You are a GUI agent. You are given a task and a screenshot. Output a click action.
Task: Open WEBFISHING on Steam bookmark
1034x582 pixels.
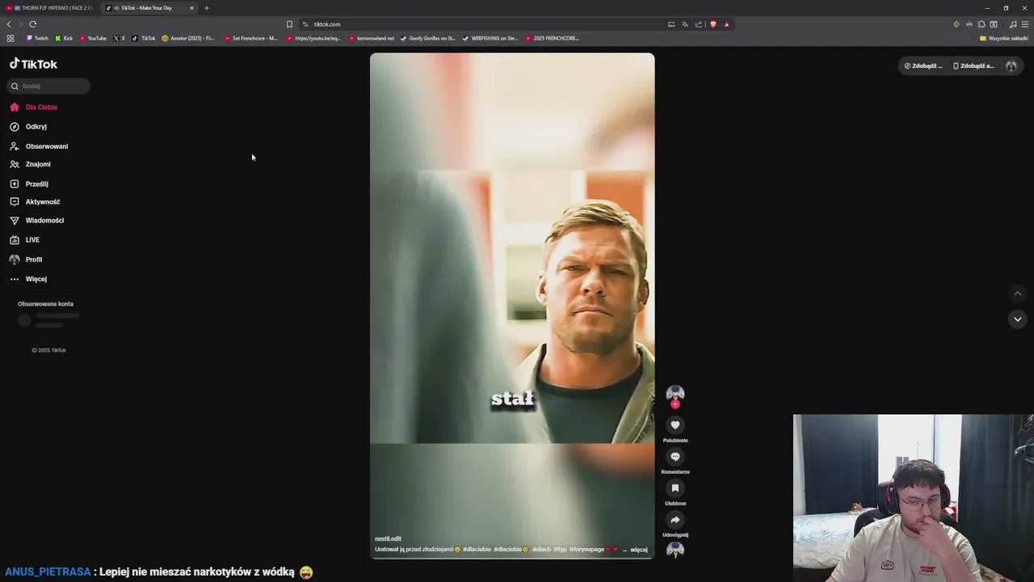pyautogui.click(x=490, y=38)
